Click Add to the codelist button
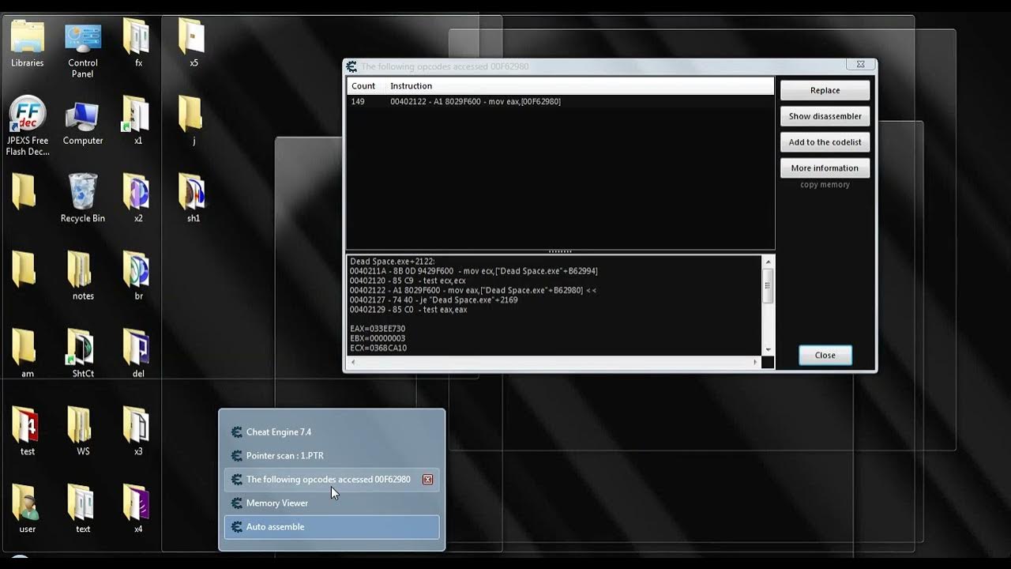Screen dimensions: 1011x569 [825, 142]
